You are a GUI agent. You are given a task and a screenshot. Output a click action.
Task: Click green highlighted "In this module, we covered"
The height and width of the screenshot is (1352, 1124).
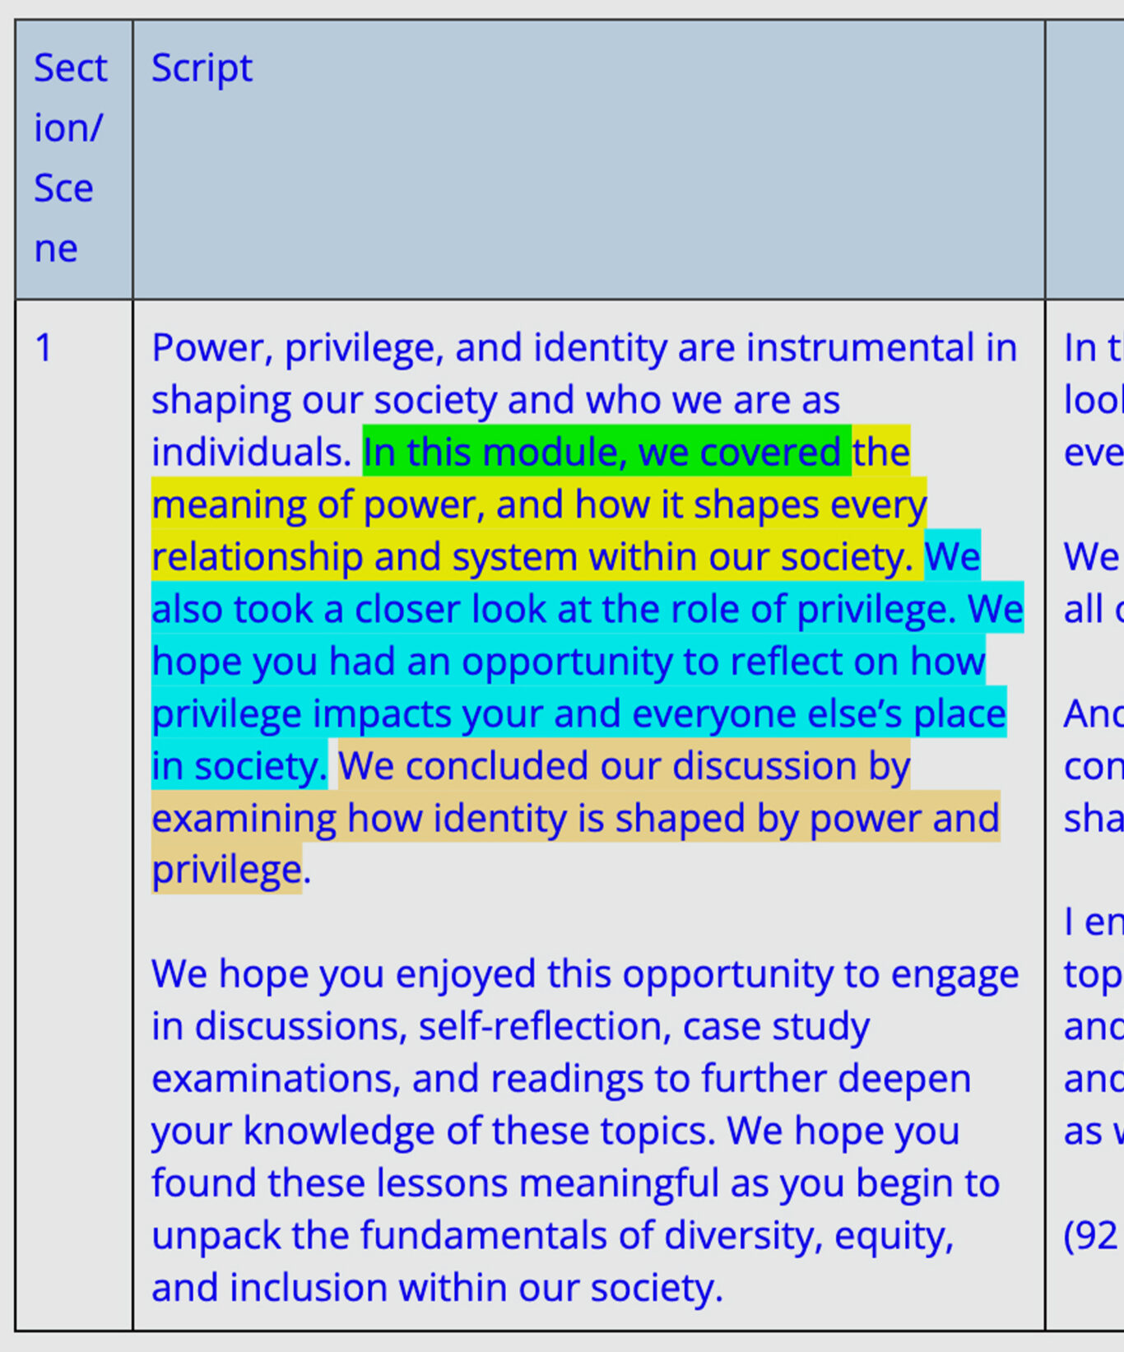605,452
